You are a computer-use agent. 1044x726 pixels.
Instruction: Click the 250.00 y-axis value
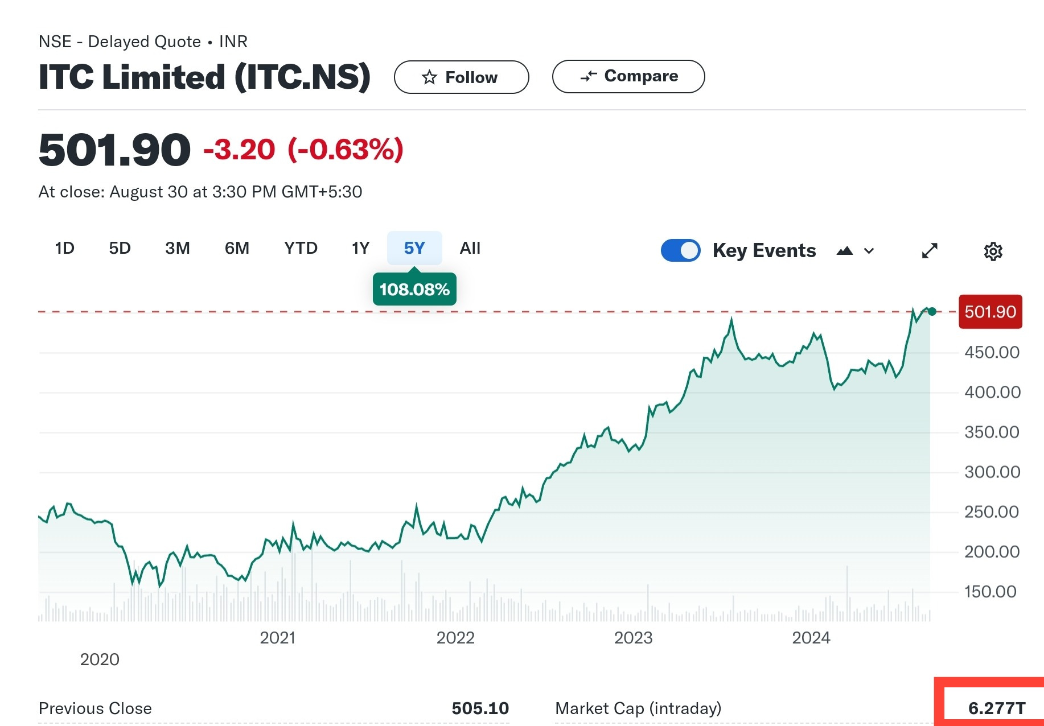pyautogui.click(x=992, y=511)
